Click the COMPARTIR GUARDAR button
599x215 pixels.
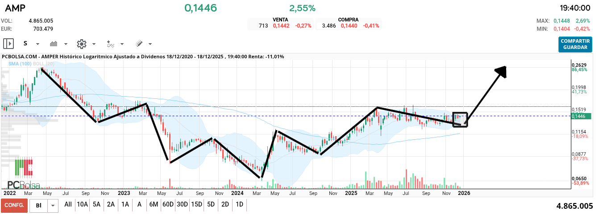(x=575, y=44)
